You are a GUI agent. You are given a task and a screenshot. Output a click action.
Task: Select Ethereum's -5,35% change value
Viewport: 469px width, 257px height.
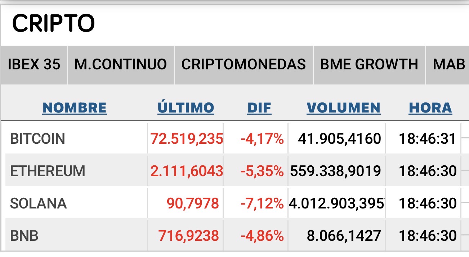(262, 171)
